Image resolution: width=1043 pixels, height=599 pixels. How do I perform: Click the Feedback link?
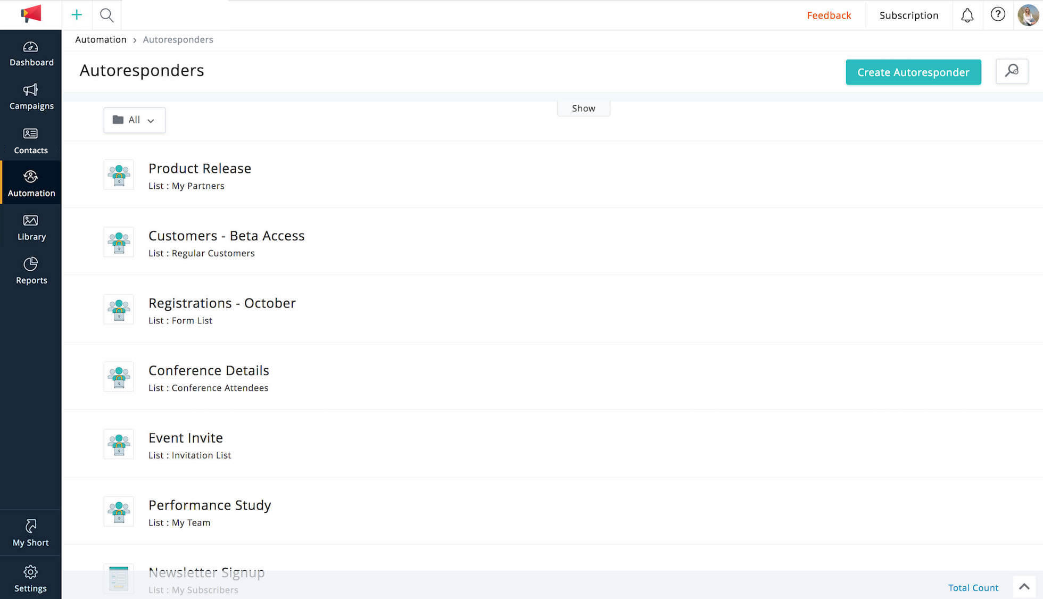click(829, 15)
